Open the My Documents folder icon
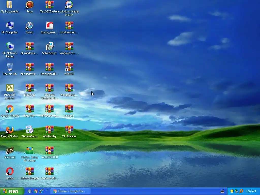This screenshot has height=195, width=260. [x=10, y=5]
